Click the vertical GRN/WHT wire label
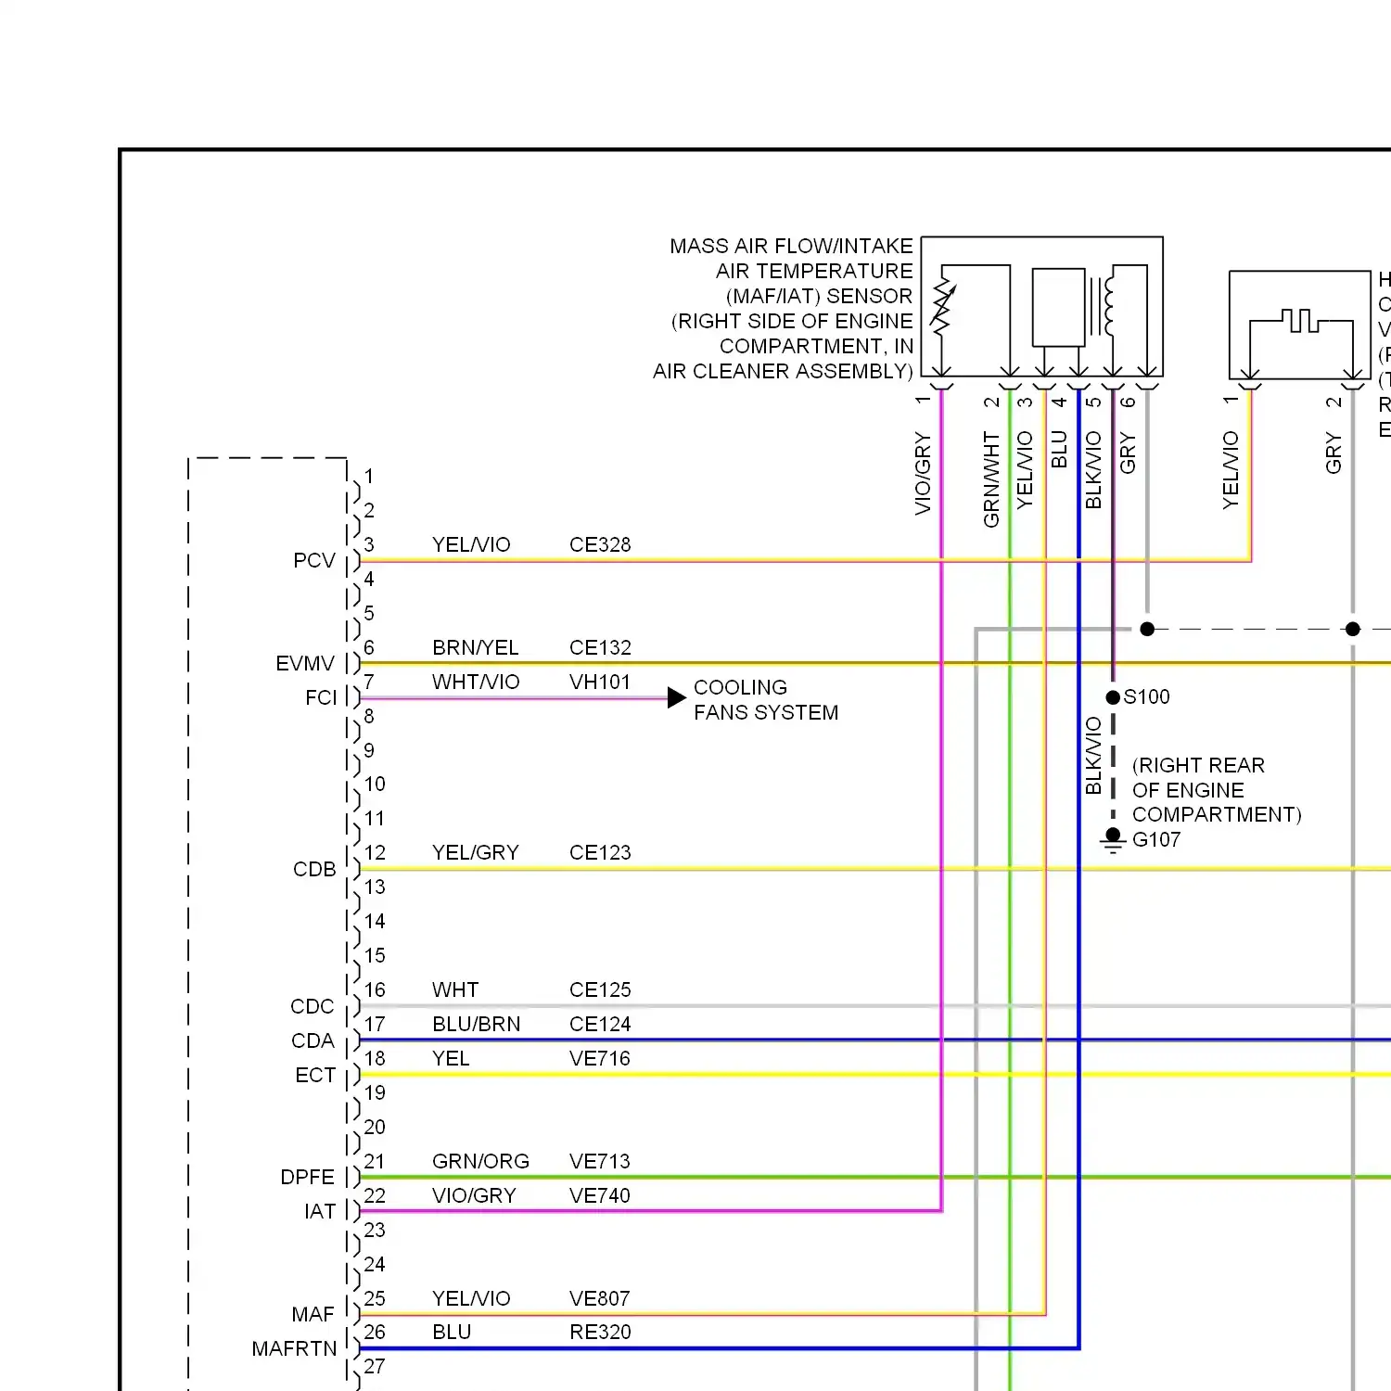Image resolution: width=1391 pixels, height=1391 pixels. [x=991, y=479]
